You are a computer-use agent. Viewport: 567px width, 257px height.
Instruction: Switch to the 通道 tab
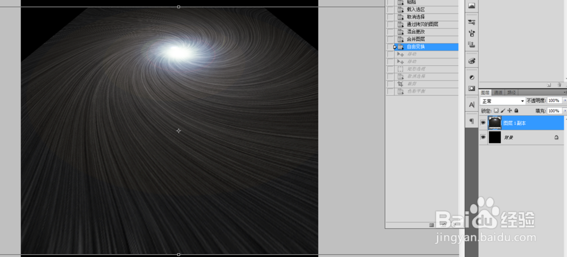click(x=498, y=92)
